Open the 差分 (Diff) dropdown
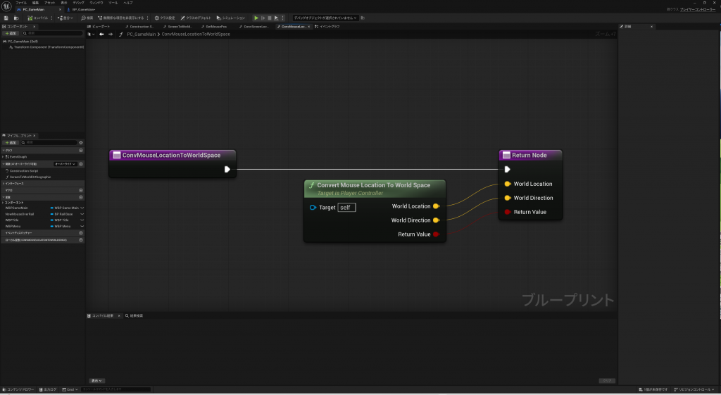Screen dimensions: 721x395 coord(65,18)
